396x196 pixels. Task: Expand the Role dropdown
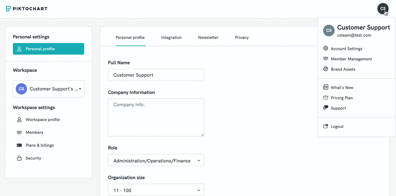(156, 160)
